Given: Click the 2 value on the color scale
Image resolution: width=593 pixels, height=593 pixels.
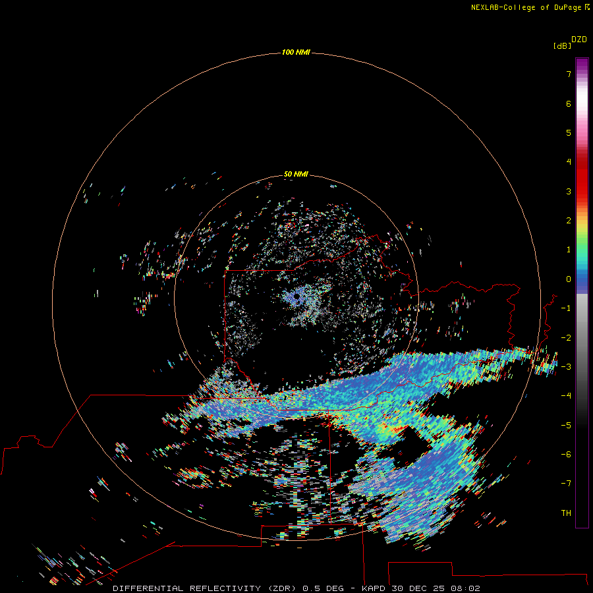Looking at the screenshot, I should pyautogui.click(x=569, y=221).
